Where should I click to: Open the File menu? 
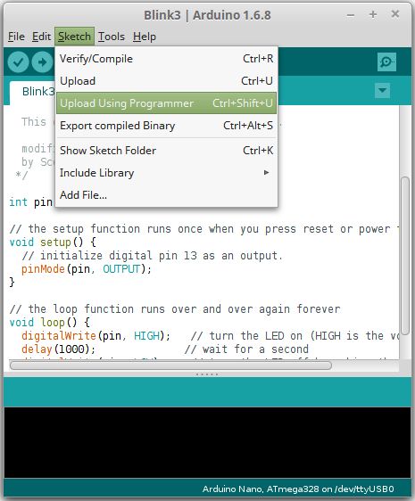coord(16,37)
